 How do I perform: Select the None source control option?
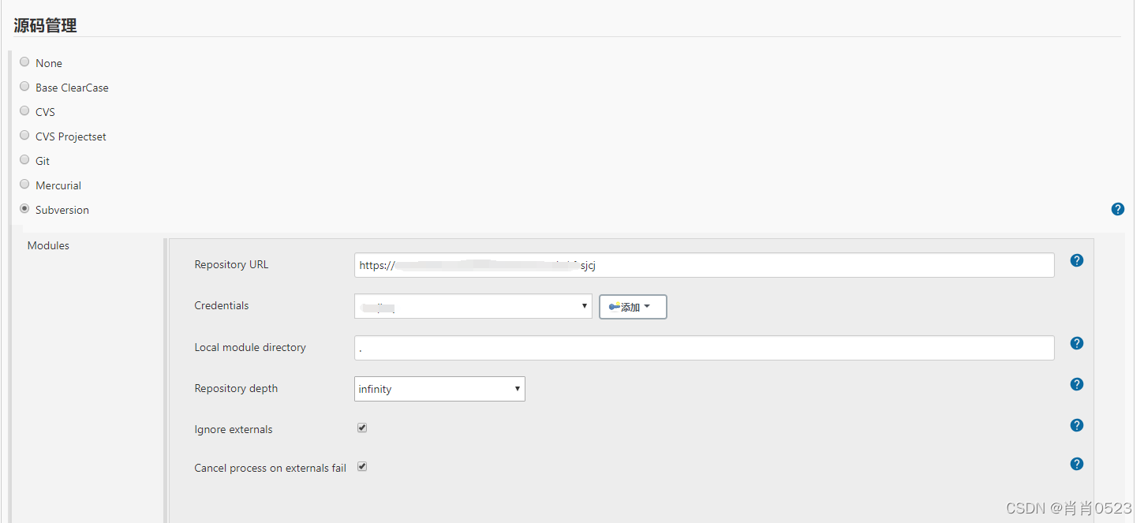pyautogui.click(x=24, y=62)
